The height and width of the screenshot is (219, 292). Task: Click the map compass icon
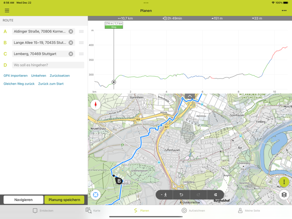96,104
